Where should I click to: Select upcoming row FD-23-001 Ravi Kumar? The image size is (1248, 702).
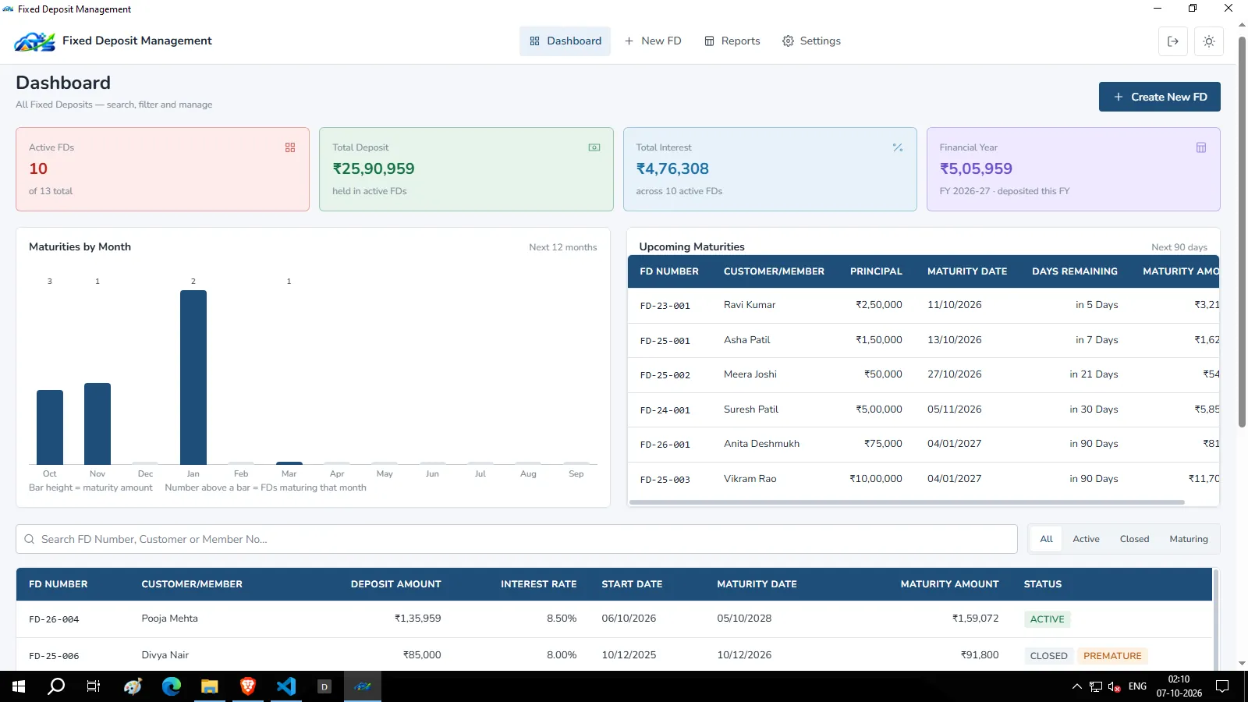point(924,305)
